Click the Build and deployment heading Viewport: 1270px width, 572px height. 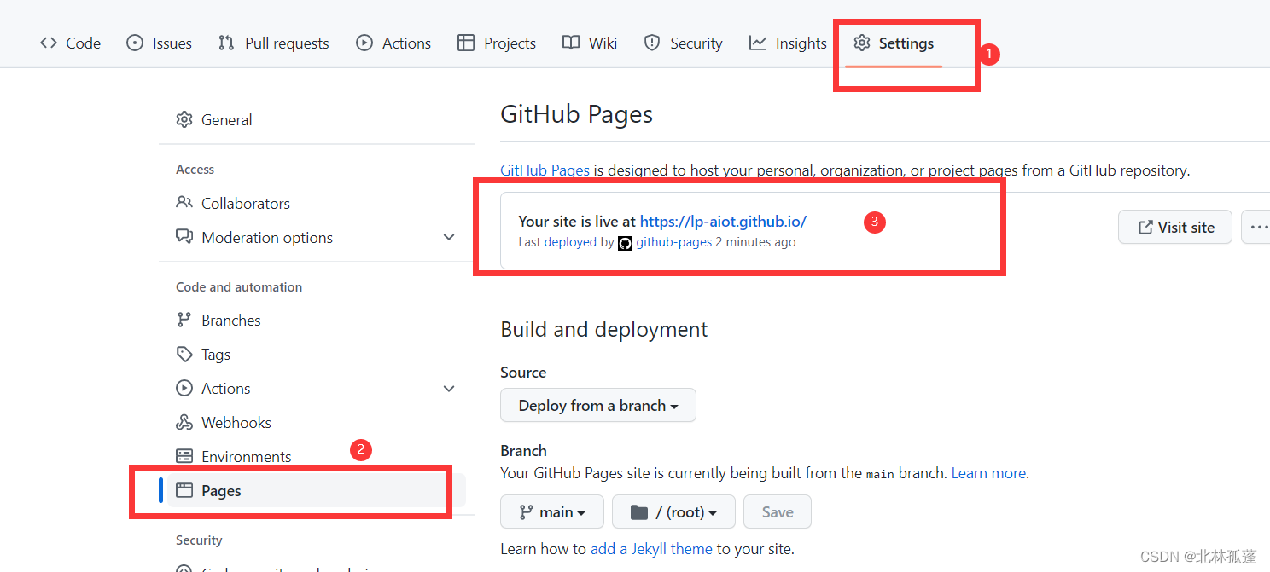[x=604, y=329]
